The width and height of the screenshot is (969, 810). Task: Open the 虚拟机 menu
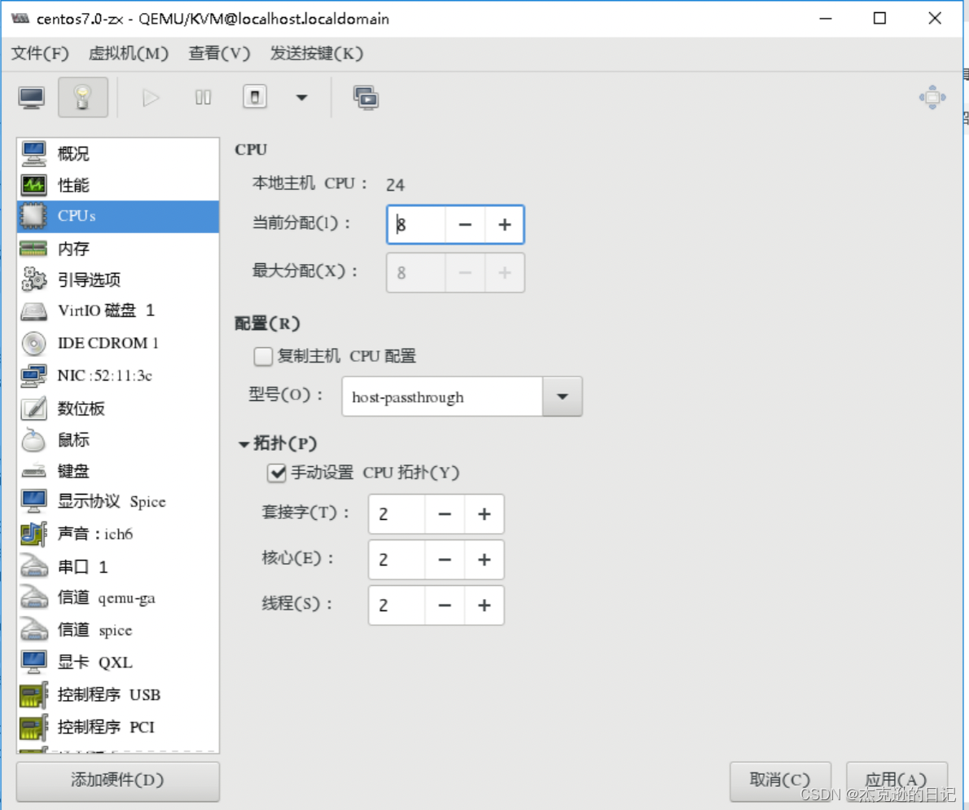129,54
